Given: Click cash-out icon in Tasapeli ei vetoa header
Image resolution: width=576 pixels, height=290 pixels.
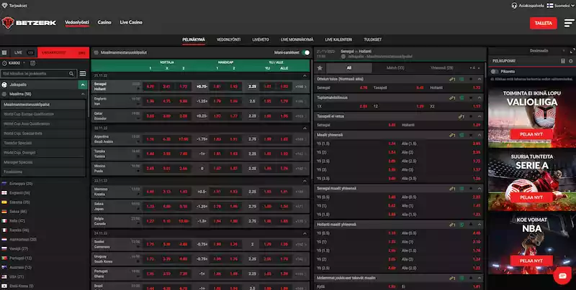Looking at the screenshot, I should tap(461, 116).
